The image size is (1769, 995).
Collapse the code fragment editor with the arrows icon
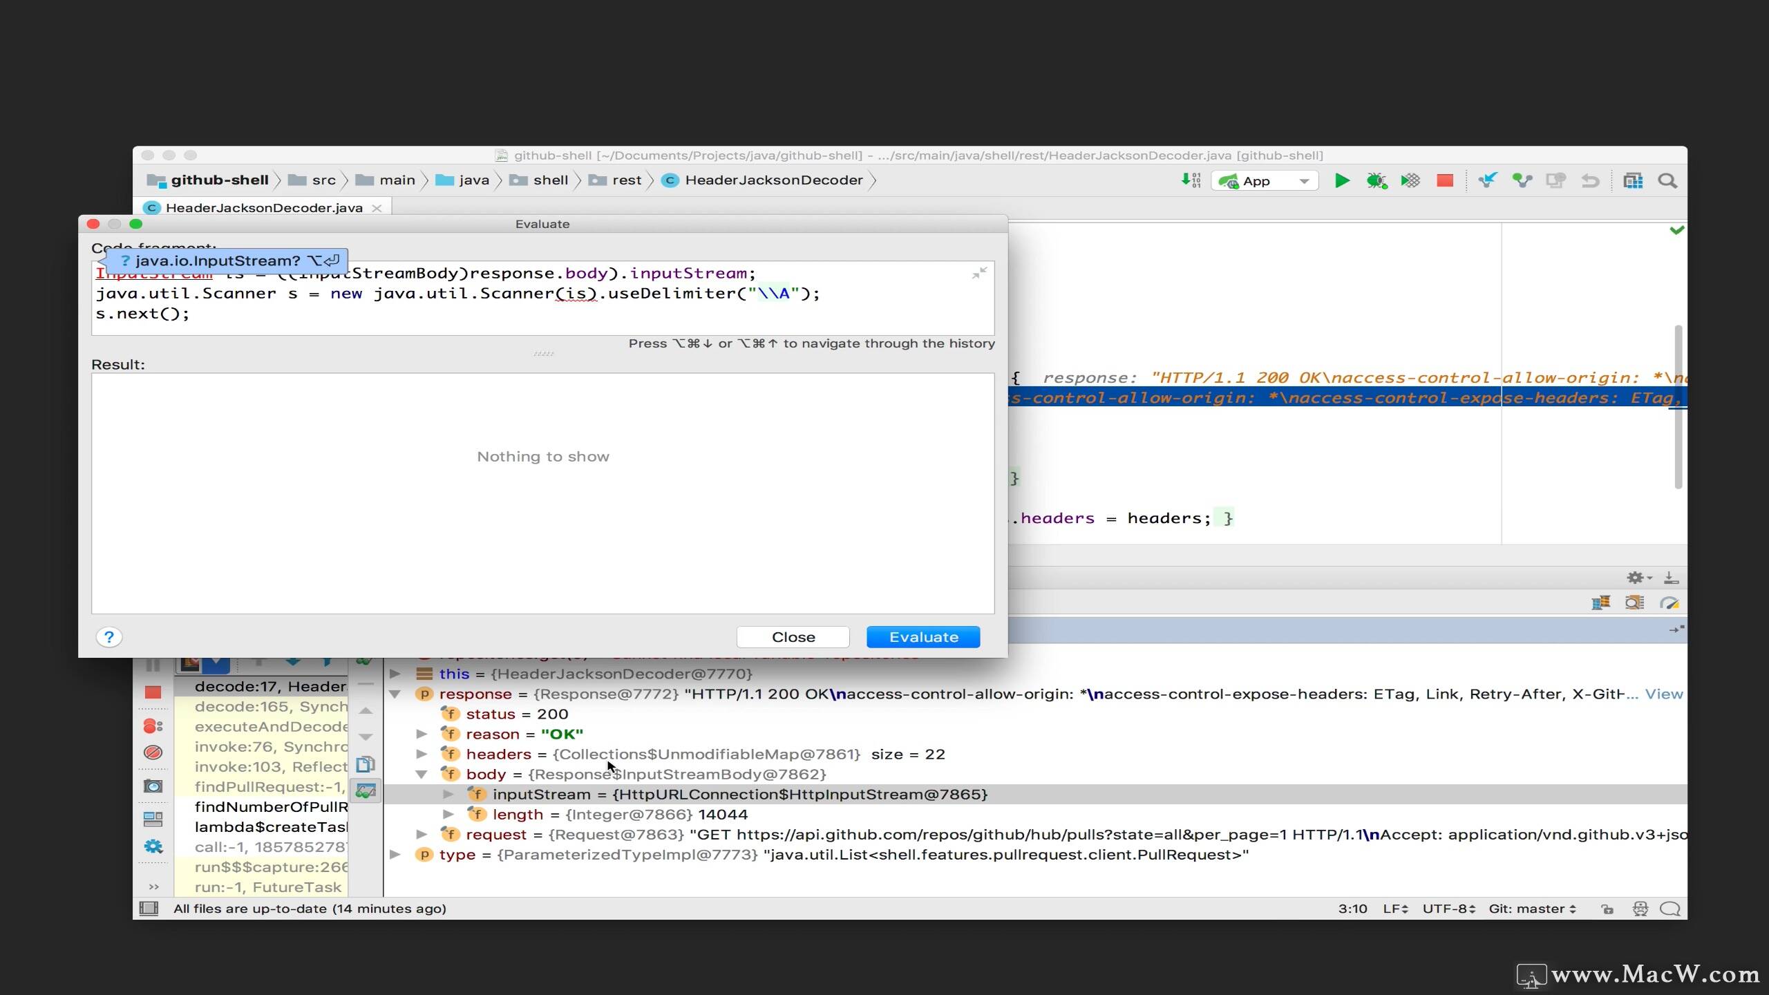[980, 274]
